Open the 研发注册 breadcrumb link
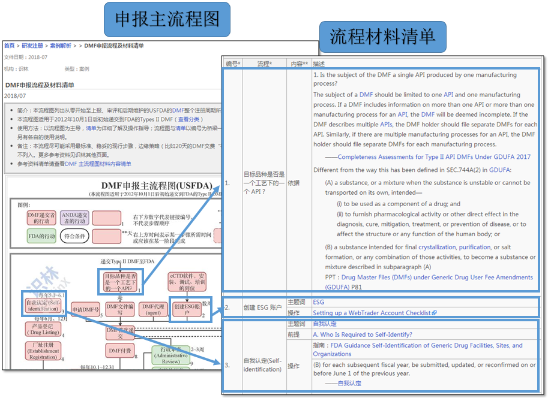The image size is (548, 398). click(x=32, y=46)
